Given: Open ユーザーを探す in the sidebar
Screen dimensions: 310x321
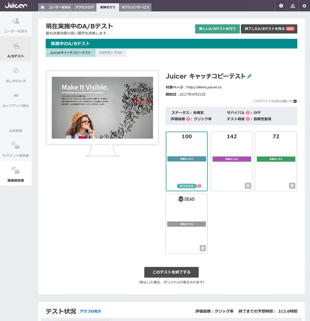Looking at the screenshot, I should (x=16, y=25).
